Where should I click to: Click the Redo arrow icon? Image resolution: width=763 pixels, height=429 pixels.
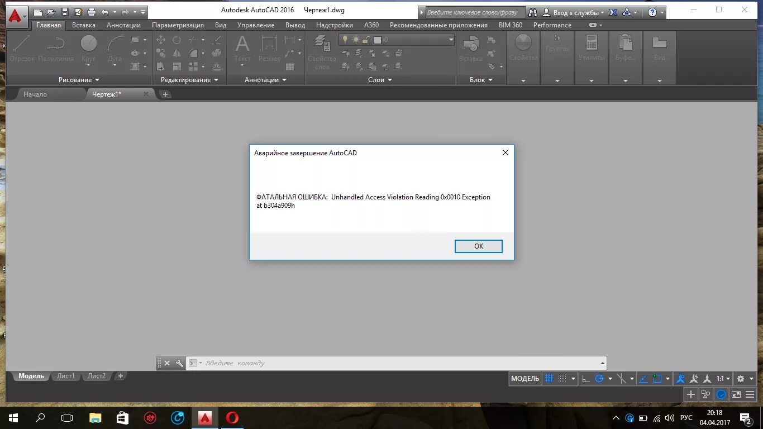[x=125, y=12]
